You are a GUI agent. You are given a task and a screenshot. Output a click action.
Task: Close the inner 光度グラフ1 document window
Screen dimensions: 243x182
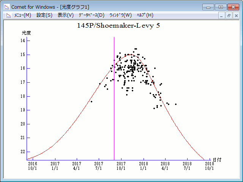click(x=236, y=16)
